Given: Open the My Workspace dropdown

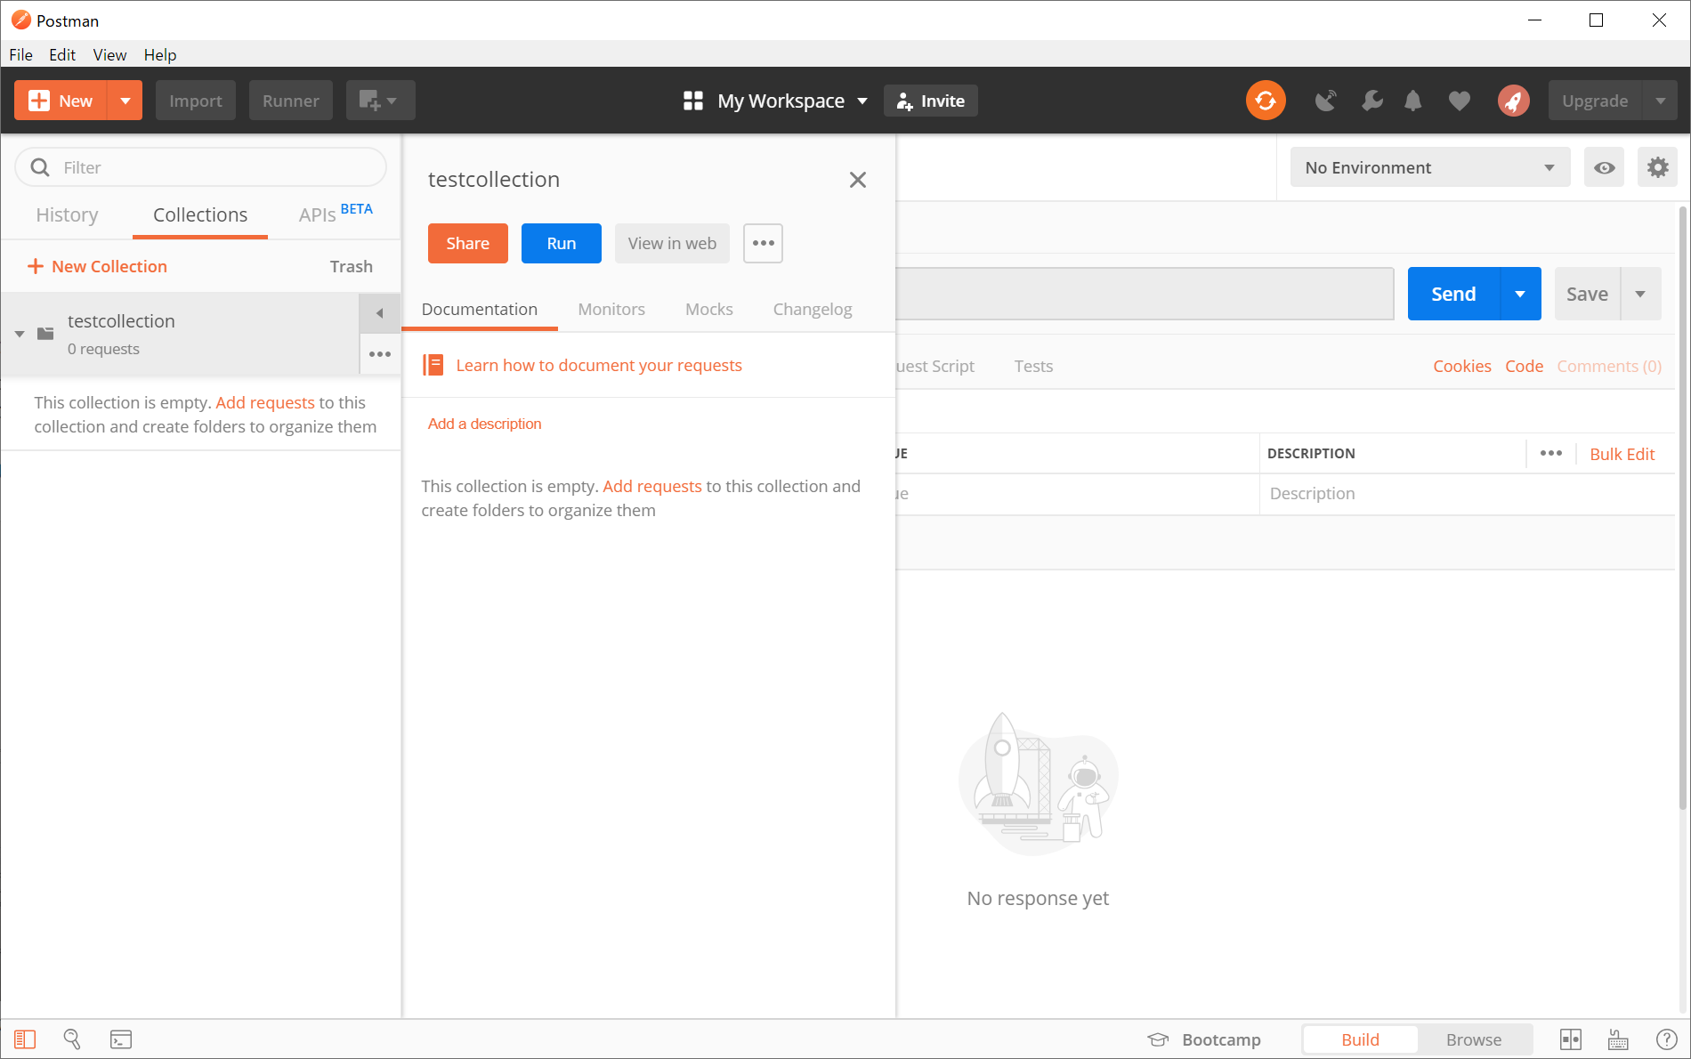Looking at the screenshot, I should [x=781, y=101].
